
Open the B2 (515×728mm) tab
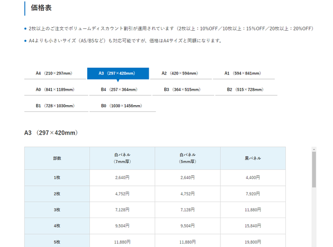pos(246,90)
